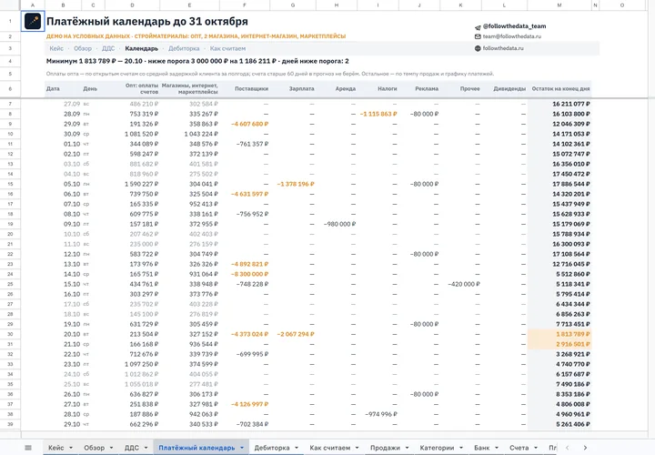Select the salary cell -1 378 196 ₽
This screenshot has width=655, height=455.
pyautogui.click(x=292, y=184)
